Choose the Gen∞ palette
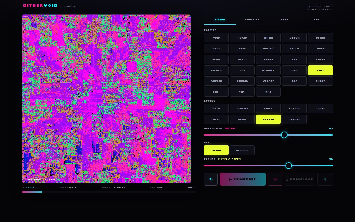This screenshot has width=355, height=222. [216, 92]
